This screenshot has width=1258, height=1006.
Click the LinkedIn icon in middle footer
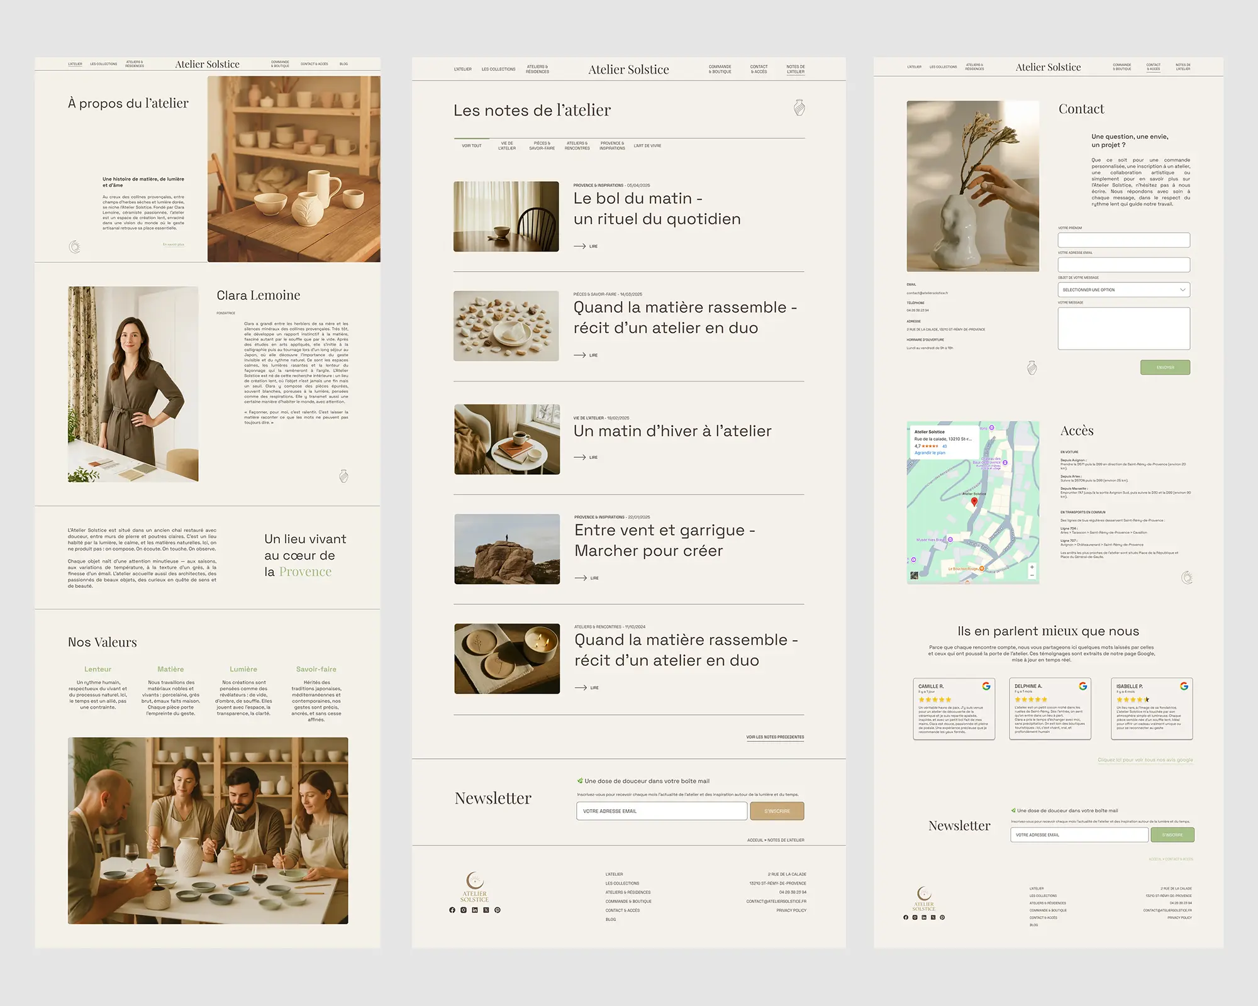pos(475,910)
